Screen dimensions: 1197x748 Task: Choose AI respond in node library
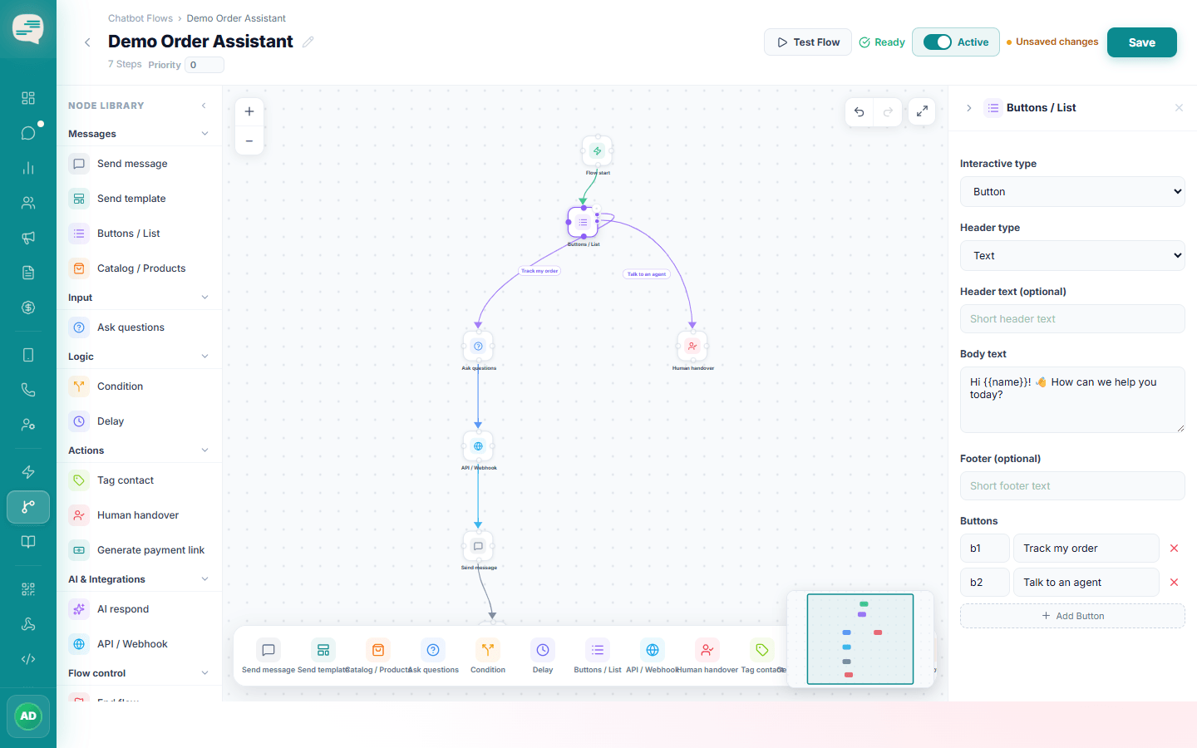pos(140,609)
